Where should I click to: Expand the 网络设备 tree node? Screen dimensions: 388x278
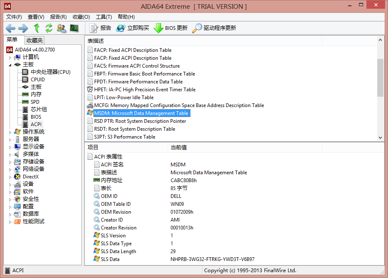[x=10, y=170]
